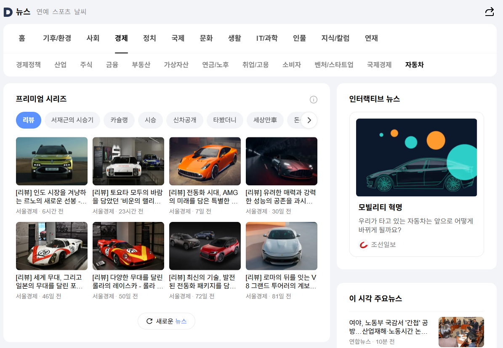
Task: Open 날씨 link in header
Action: tap(80, 12)
